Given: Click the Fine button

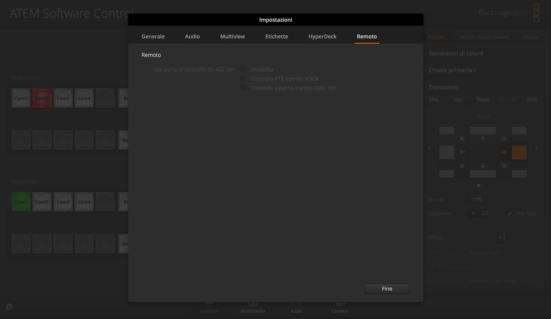Looking at the screenshot, I should [x=387, y=288].
